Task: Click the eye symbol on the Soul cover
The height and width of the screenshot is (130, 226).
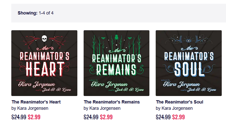Action: (189, 40)
